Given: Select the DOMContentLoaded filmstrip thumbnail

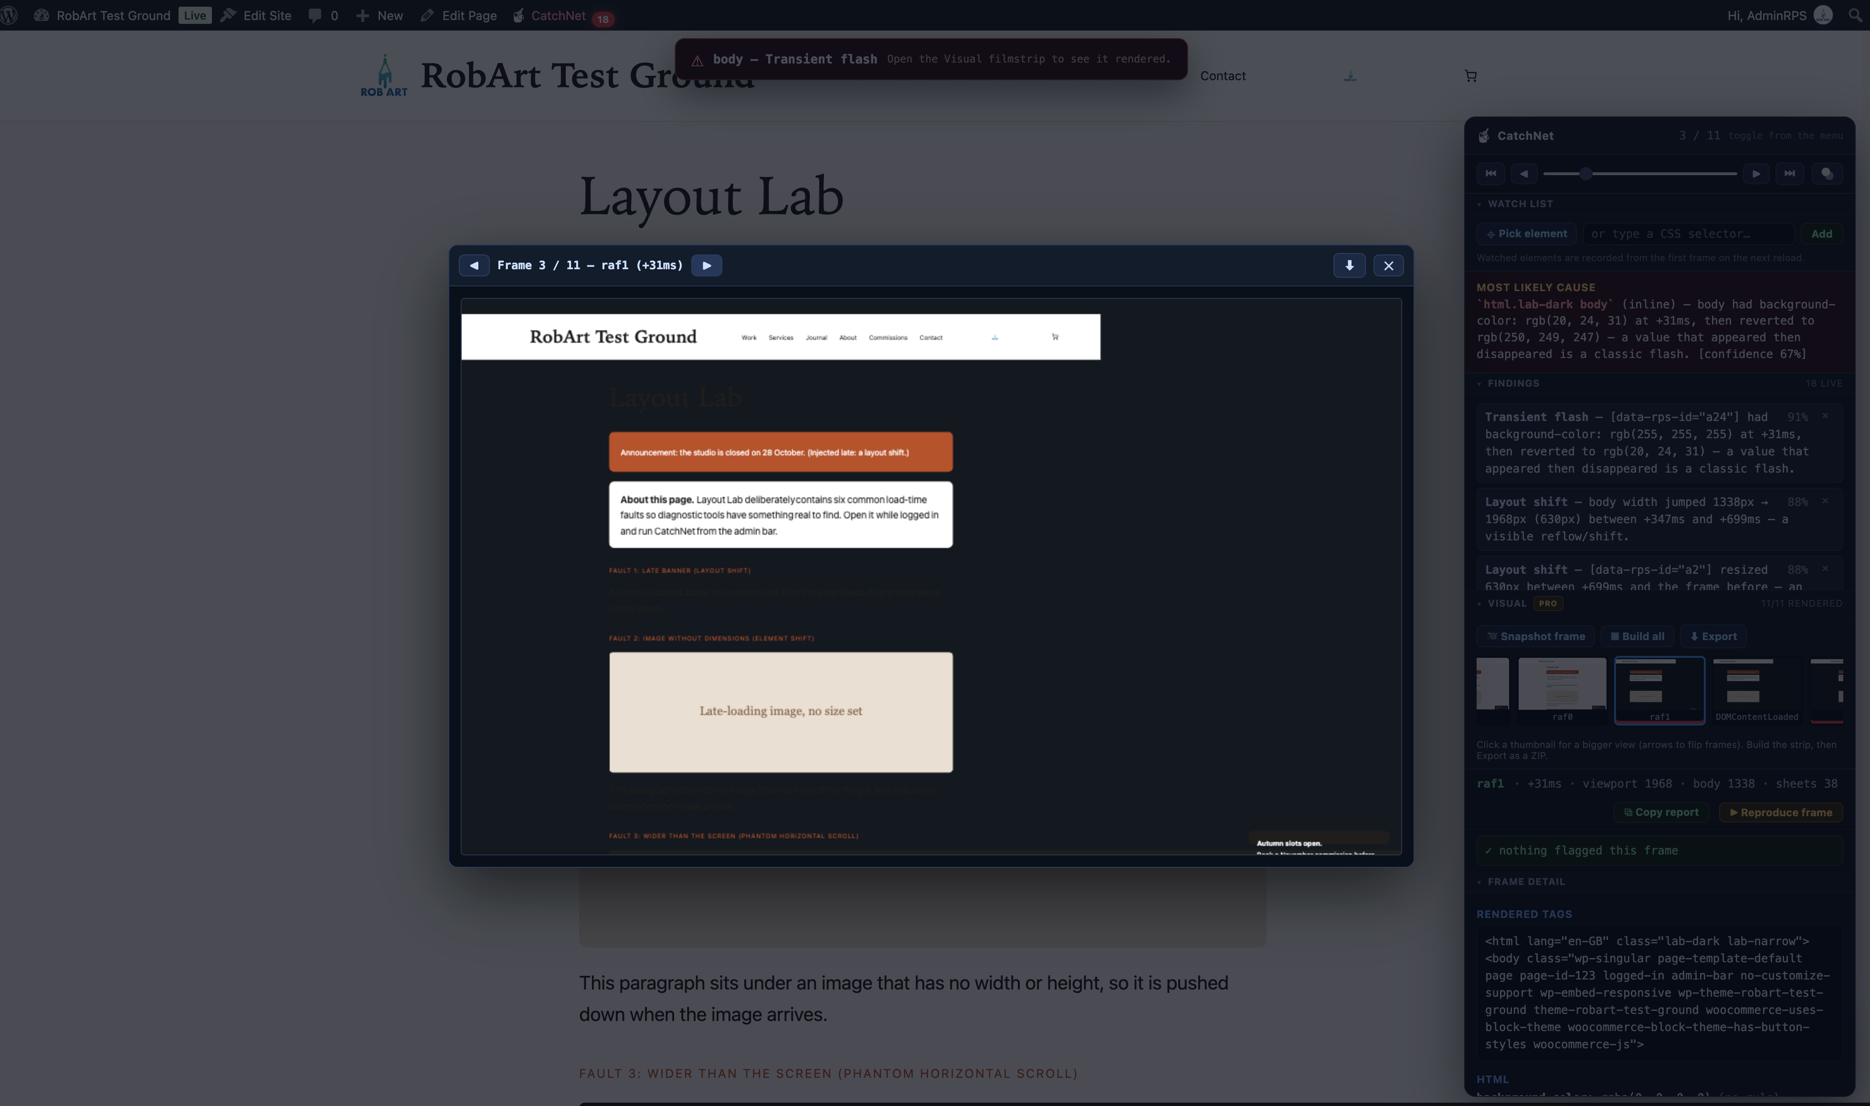Looking at the screenshot, I should pyautogui.click(x=1757, y=689).
